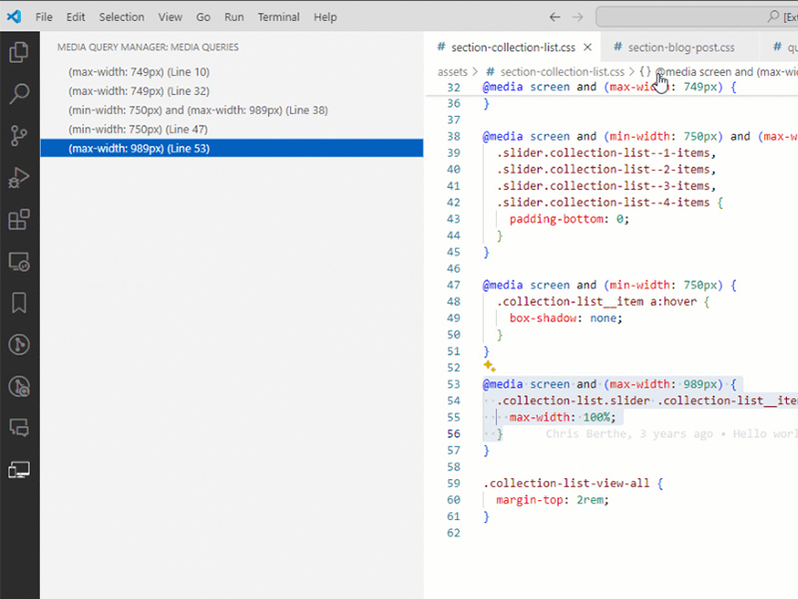
Task: Open the Terminal menu
Action: (278, 17)
